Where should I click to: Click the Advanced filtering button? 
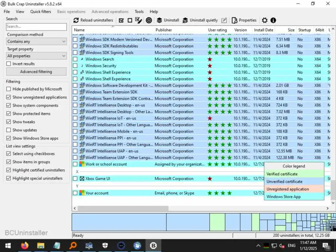[x=36, y=72]
